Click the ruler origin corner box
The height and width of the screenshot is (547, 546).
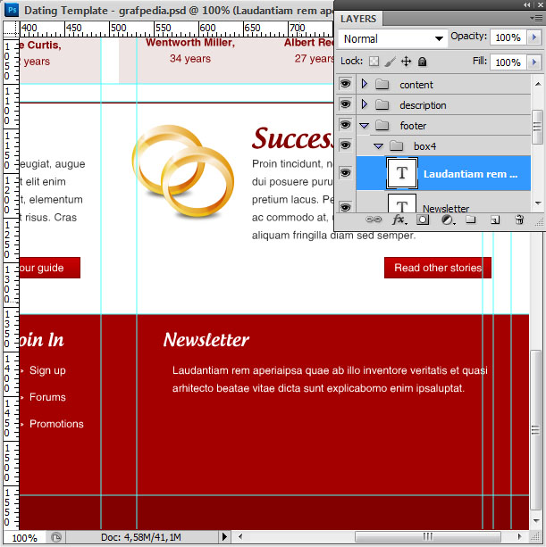click(12, 29)
